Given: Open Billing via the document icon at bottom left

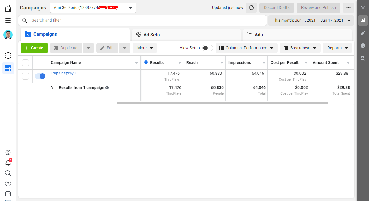Looking at the screenshot, I should pos(8,194).
